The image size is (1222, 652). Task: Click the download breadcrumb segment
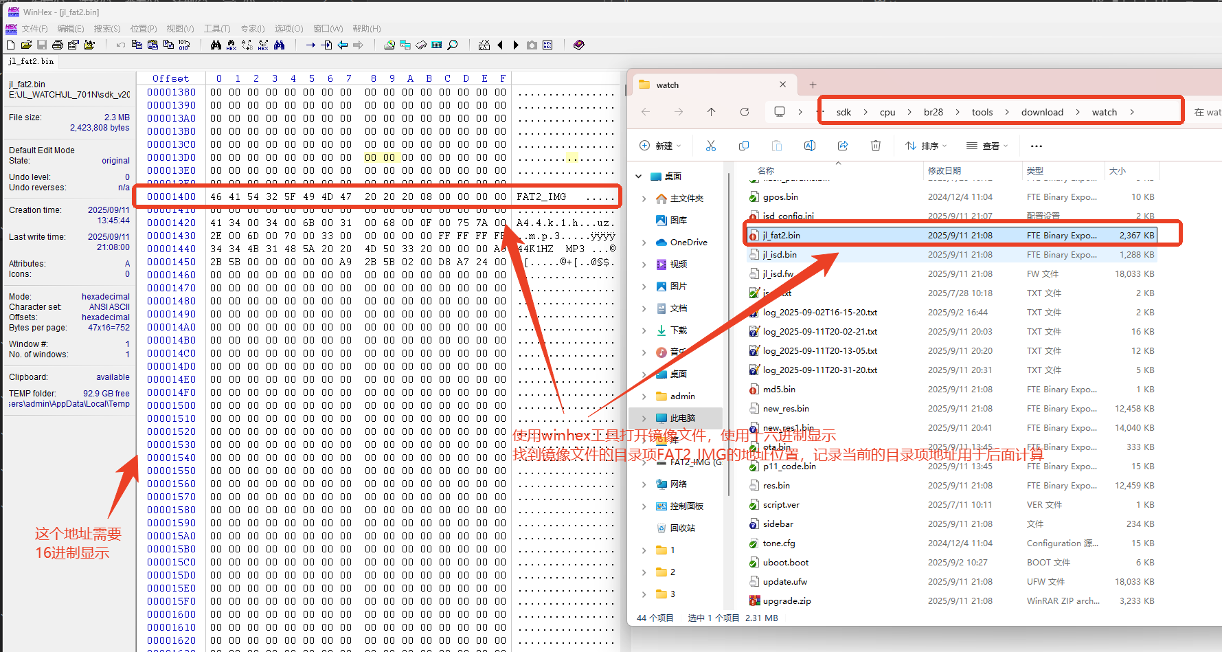pyautogui.click(x=1042, y=112)
